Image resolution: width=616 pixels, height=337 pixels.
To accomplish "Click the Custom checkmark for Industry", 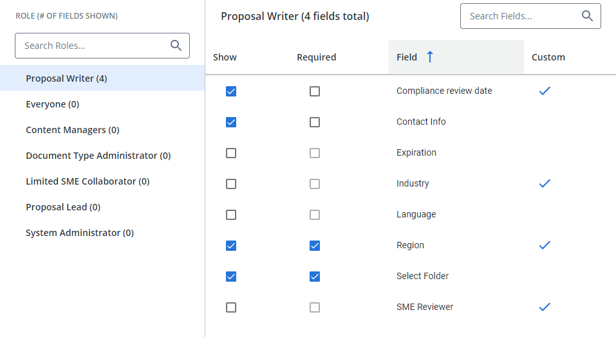I will pyautogui.click(x=545, y=183).
